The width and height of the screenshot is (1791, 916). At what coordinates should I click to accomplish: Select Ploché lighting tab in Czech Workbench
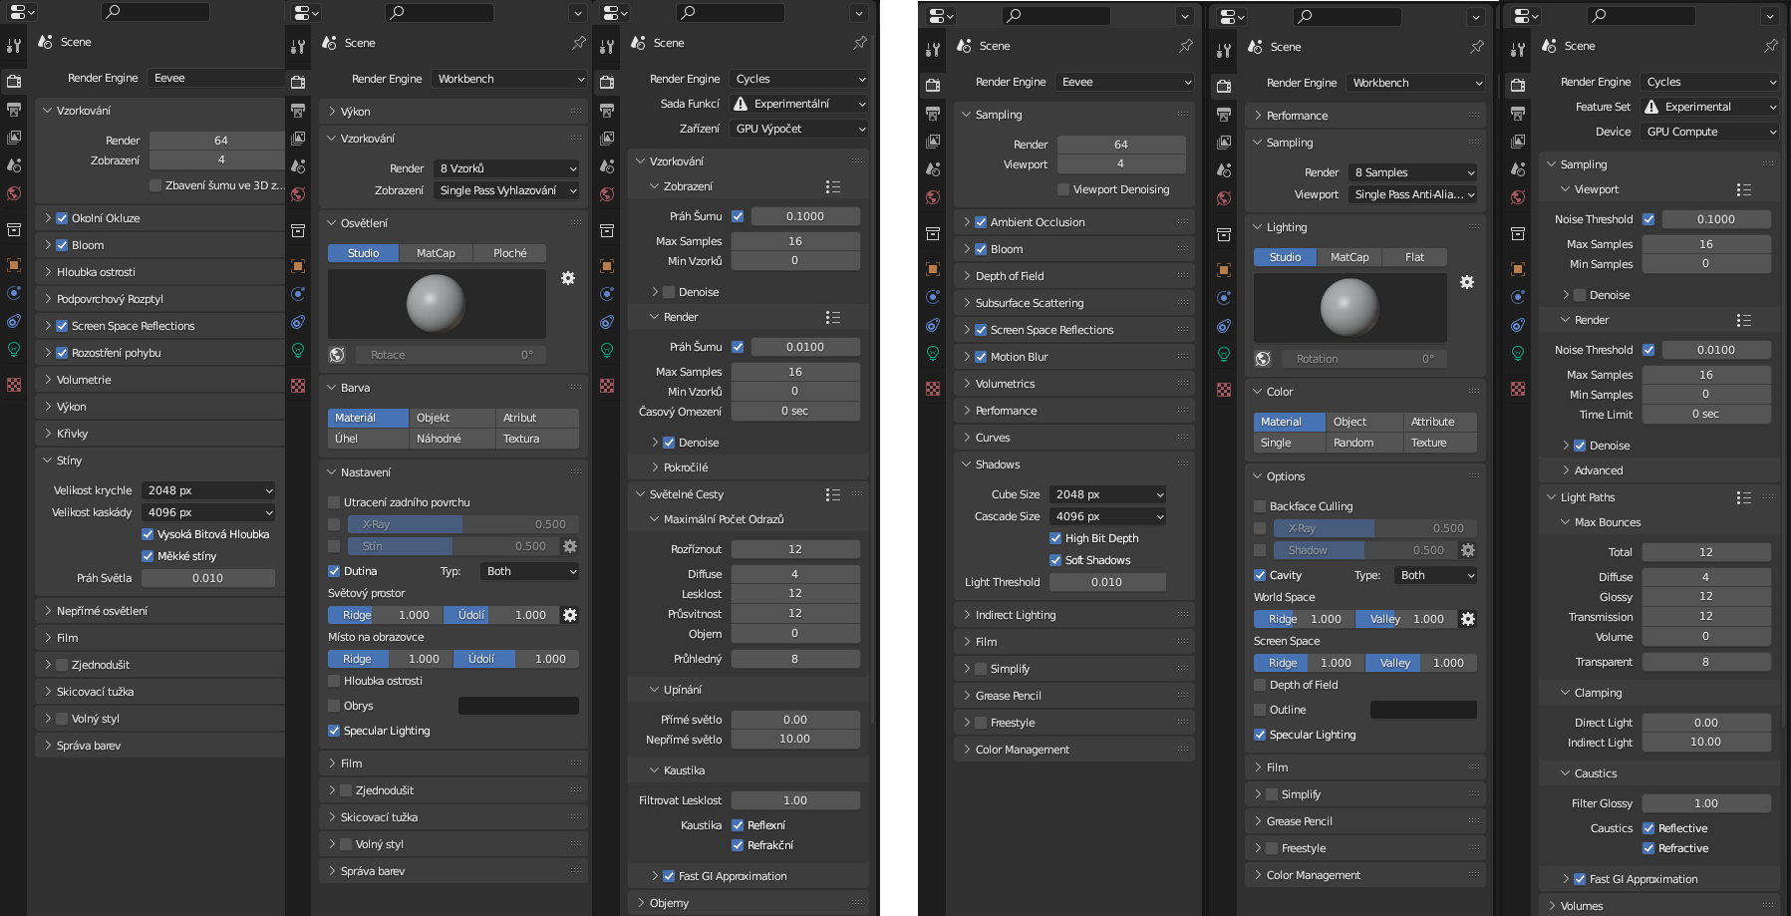[x=509, y=253]
